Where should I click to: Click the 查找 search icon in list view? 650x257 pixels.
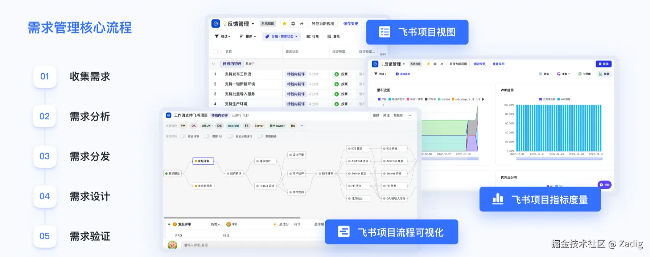(329, 36)
